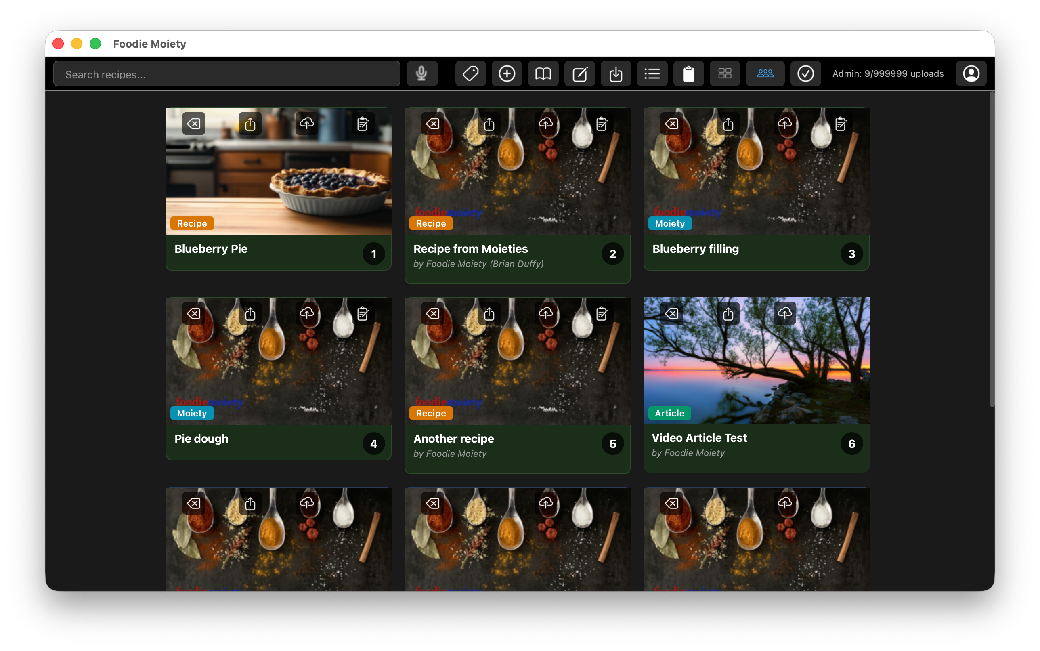Viewport: 1040px width, 651px height.
Task: Open the Another recipe card title
Action: pos(453,438)
